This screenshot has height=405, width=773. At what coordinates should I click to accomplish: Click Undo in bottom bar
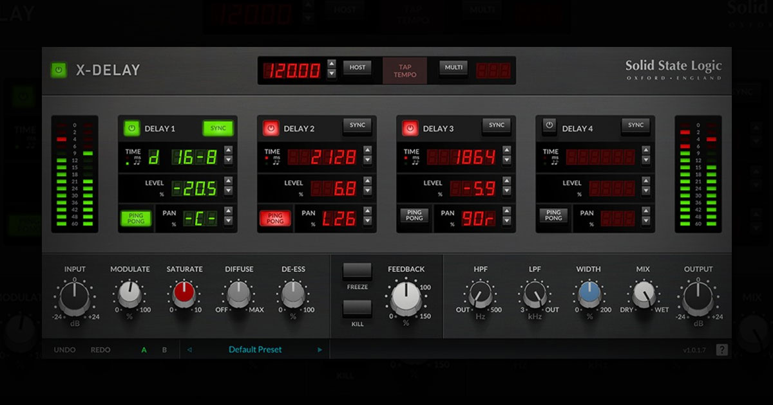64,350
